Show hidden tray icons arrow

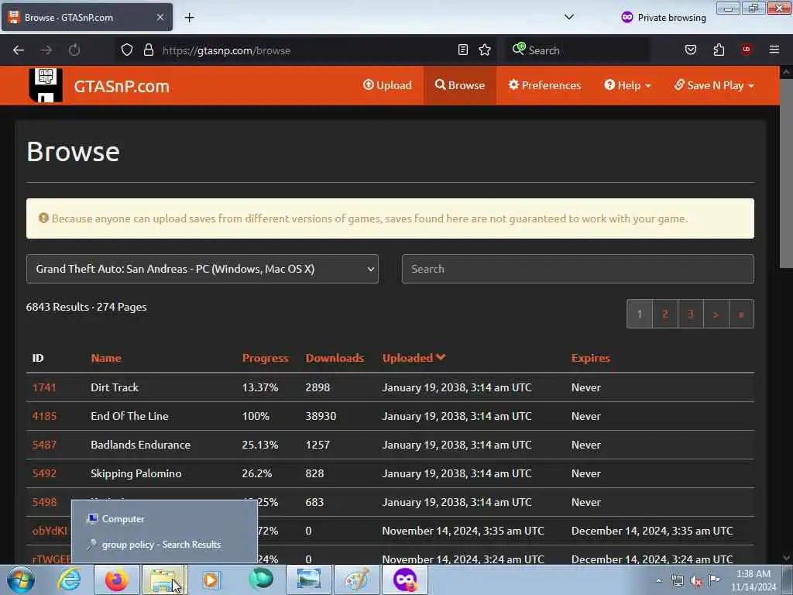click(x=658, y=580)
